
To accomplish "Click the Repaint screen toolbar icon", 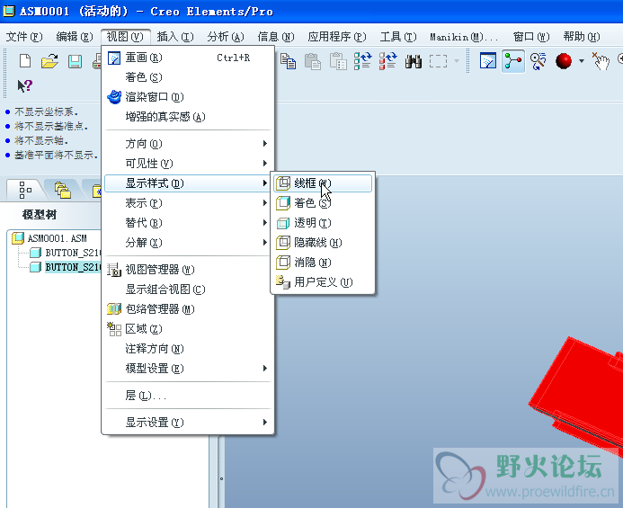I will (488, 61).
